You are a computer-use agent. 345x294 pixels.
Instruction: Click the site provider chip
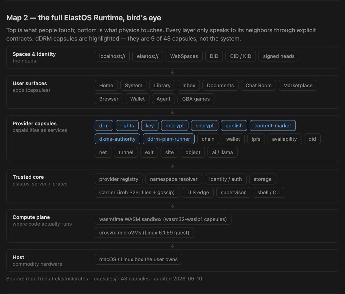click(x=169, y=152)
